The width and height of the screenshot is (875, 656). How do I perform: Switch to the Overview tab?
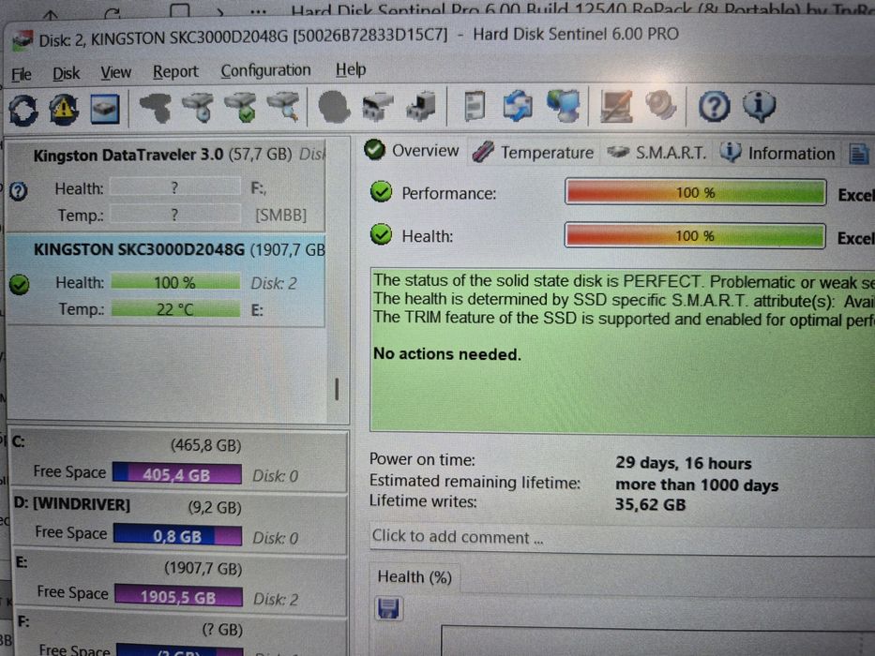[x=412, y=150]
